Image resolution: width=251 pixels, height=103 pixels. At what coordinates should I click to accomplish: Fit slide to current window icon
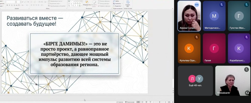pos(173,102)
